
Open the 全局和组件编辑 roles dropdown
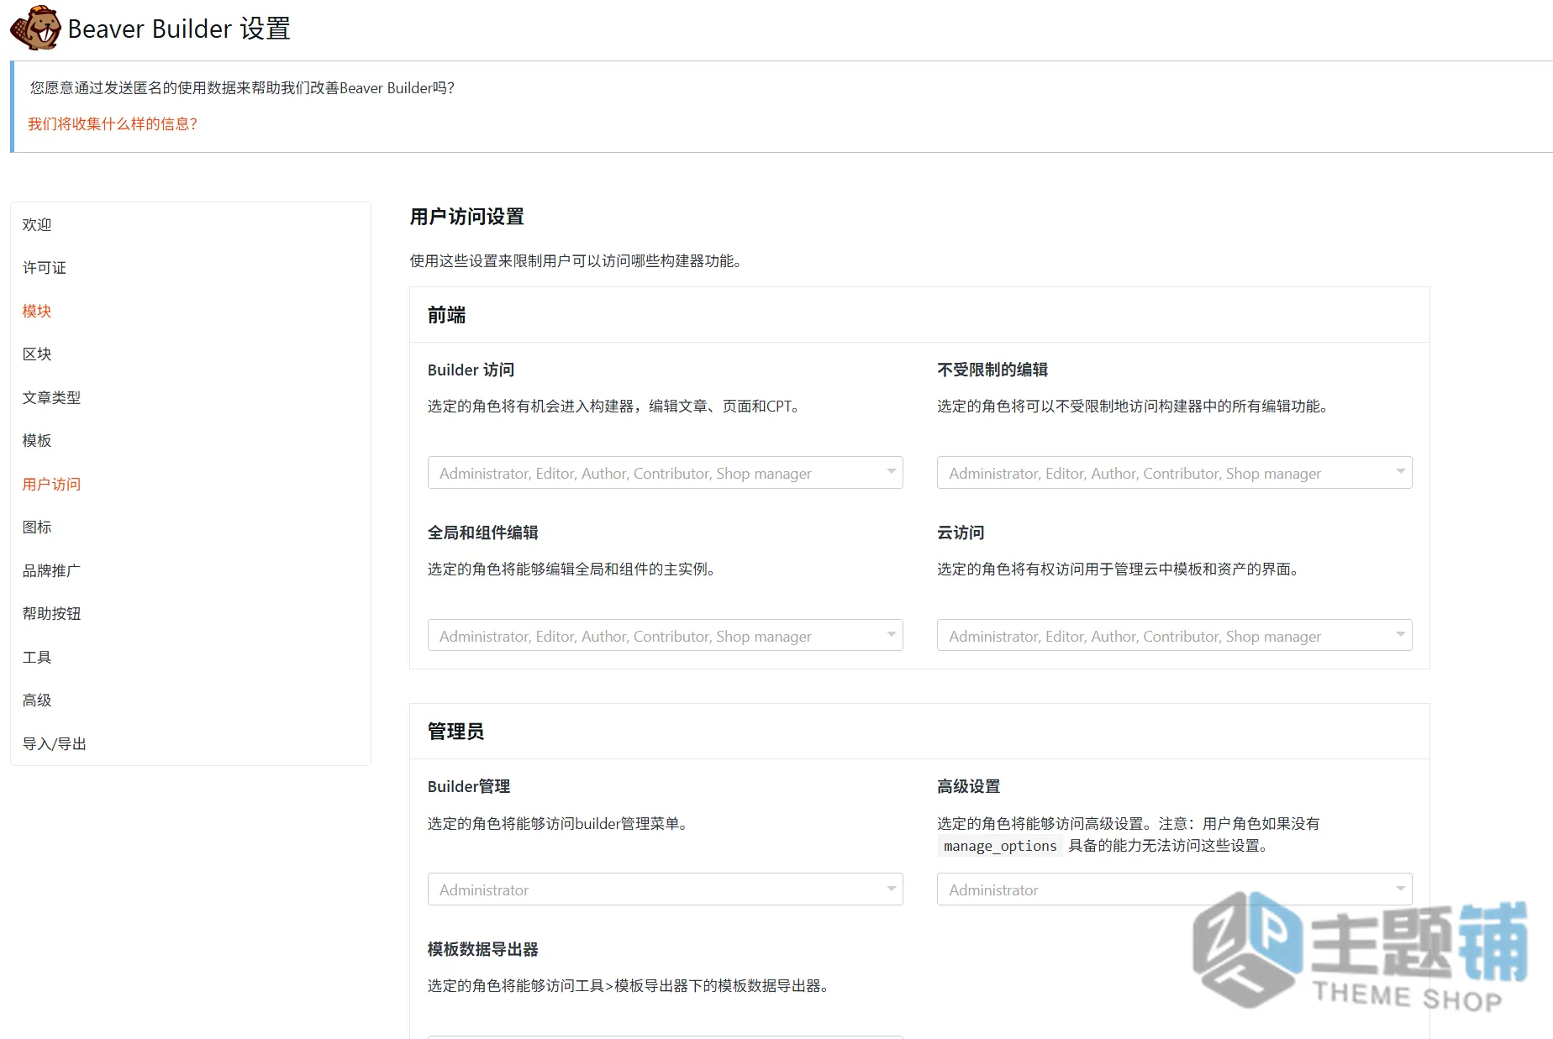(x=665, y=636)
